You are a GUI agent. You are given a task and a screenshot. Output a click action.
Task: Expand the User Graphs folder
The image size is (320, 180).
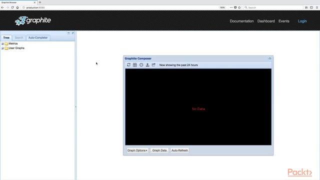2,48
